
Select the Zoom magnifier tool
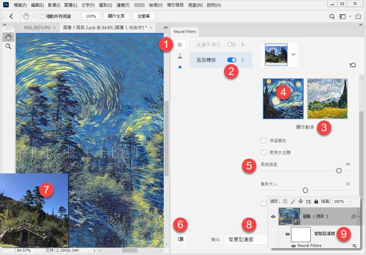tap(8, 46)
